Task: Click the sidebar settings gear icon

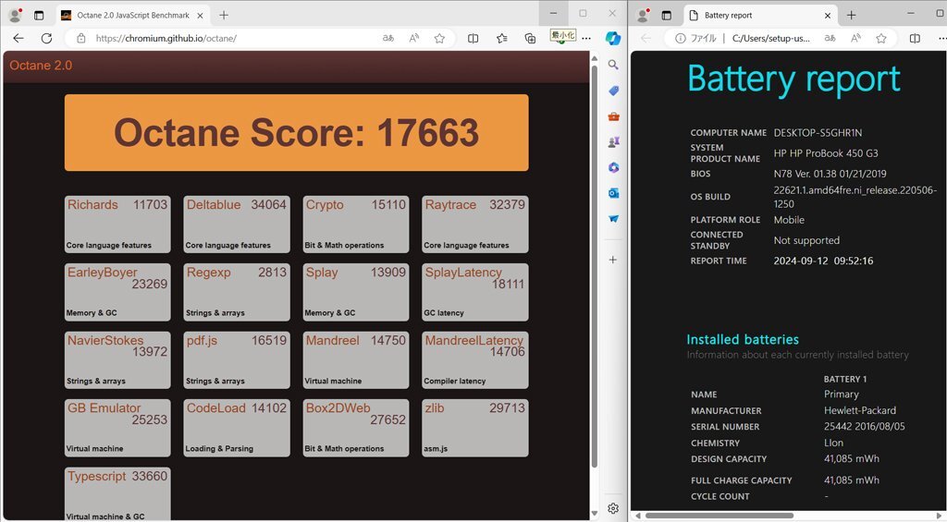Action: [612, 508]
